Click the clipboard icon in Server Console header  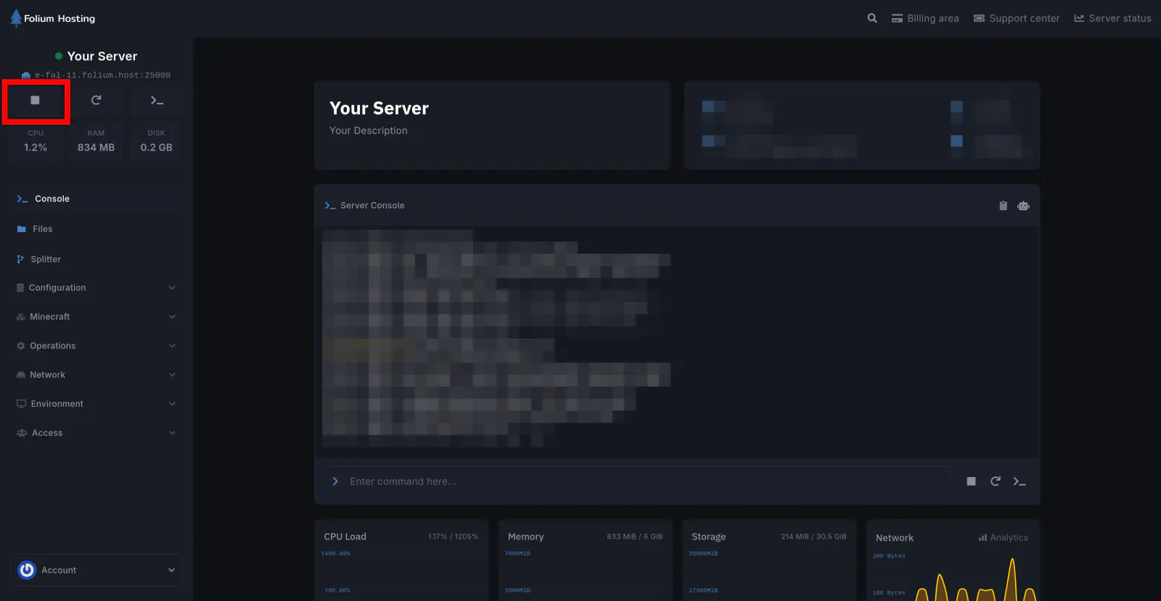point(1003,206)
